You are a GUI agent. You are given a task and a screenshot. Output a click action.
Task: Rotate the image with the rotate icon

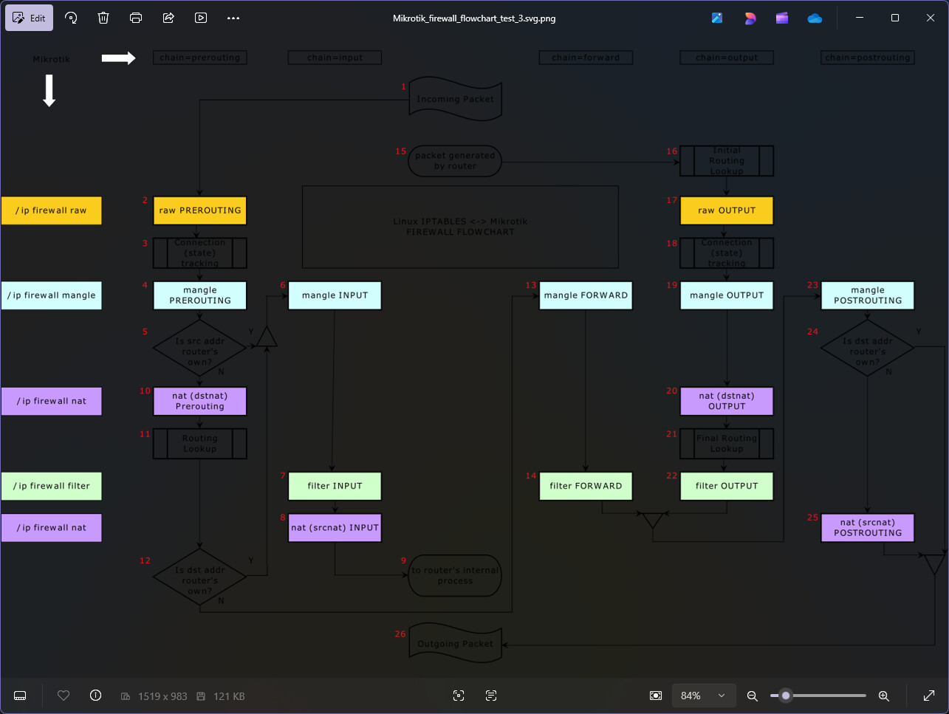click(x=71, y=18)
